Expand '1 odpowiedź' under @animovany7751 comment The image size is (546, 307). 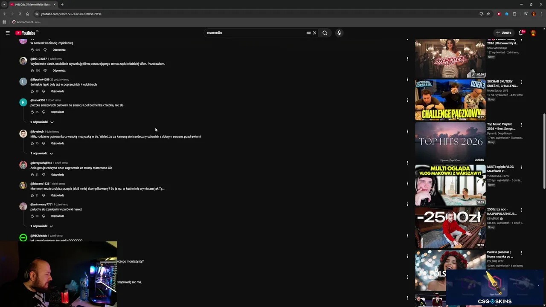(x=41, y=226)
